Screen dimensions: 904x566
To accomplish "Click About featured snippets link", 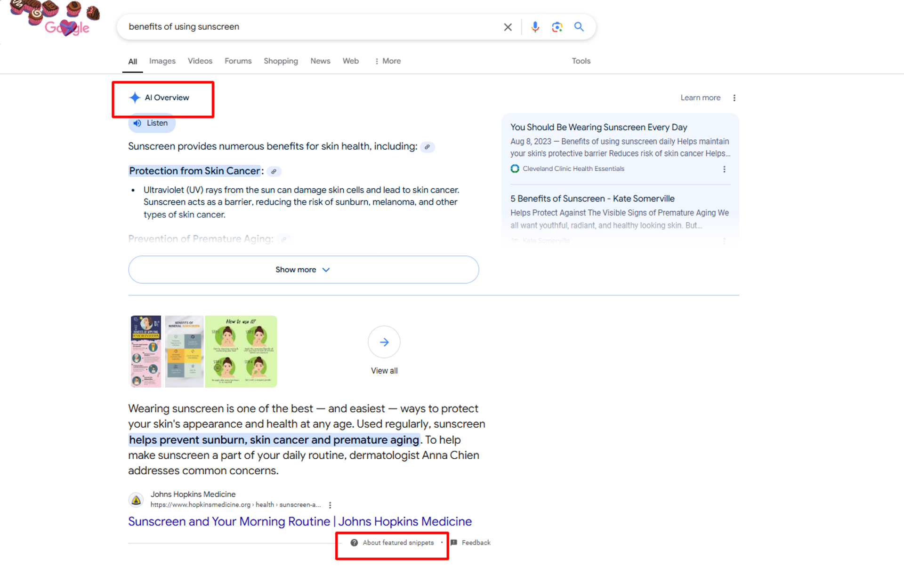I will tap(398, 542).
